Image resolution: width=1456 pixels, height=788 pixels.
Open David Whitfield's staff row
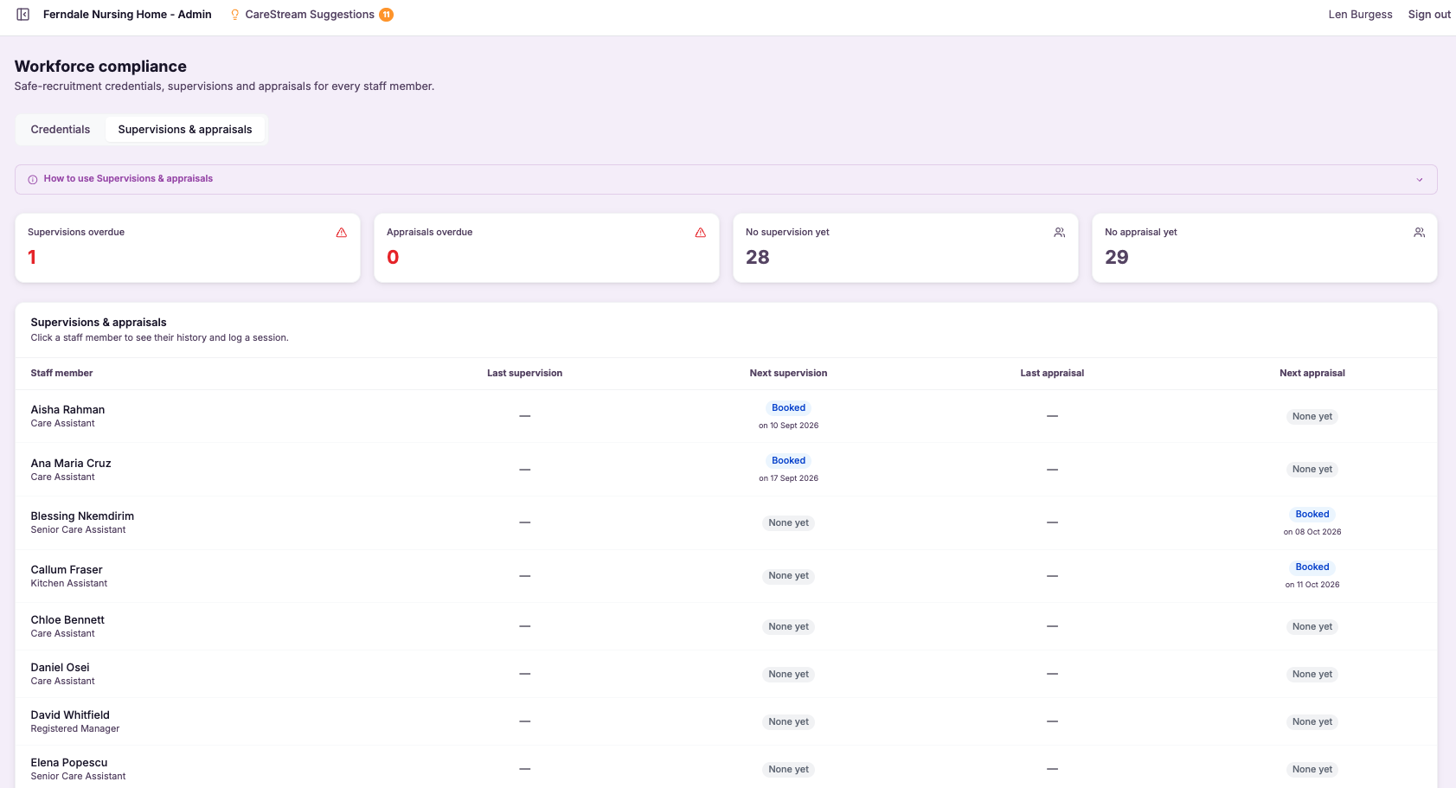point(726,721)
